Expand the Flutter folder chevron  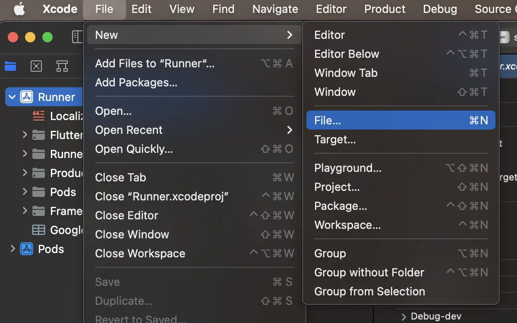25,135
